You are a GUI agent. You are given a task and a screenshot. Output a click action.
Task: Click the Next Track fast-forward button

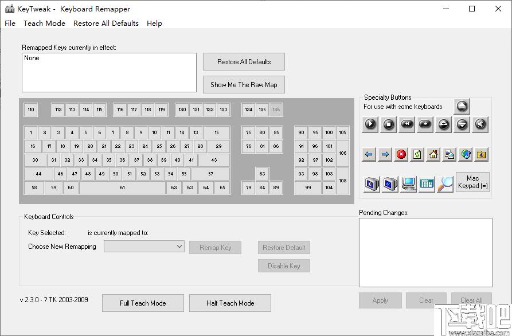click(x=425, y=124)
